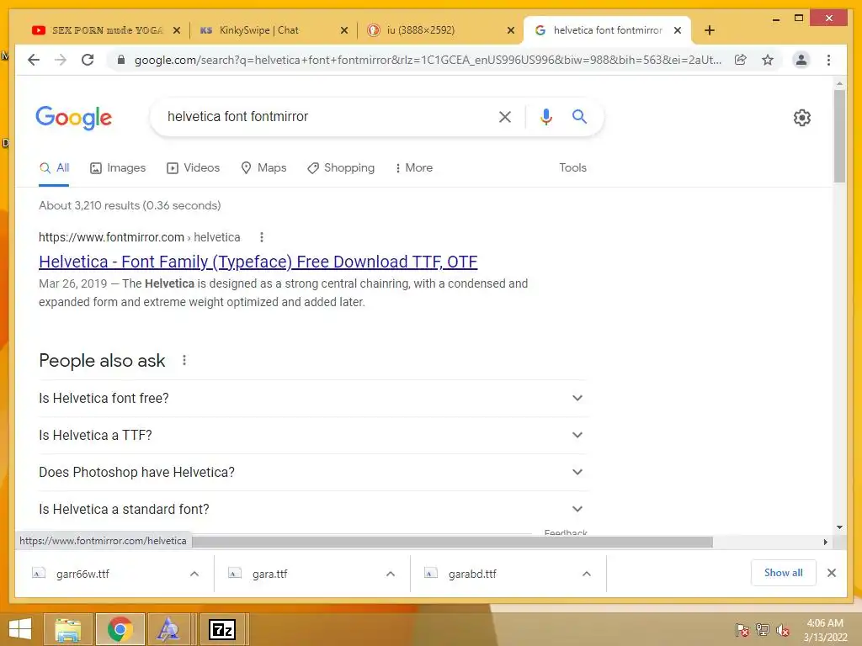Select the All results tab
This screenshot has width=862, height=646.
pyautogui.click(x=54, y=168)
